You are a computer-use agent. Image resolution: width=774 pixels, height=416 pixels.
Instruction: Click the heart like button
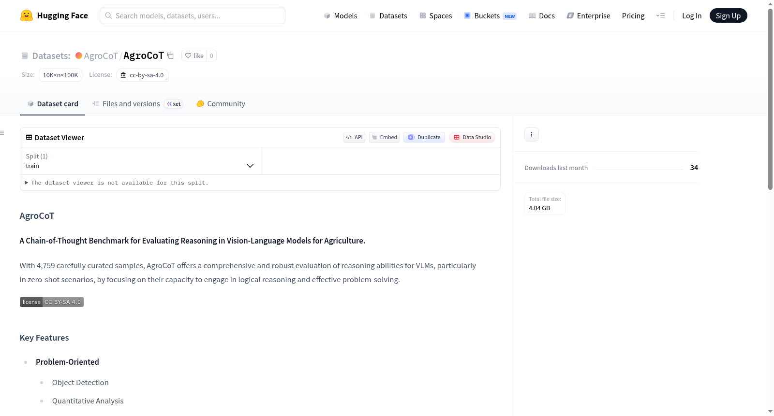click(194, 56)
